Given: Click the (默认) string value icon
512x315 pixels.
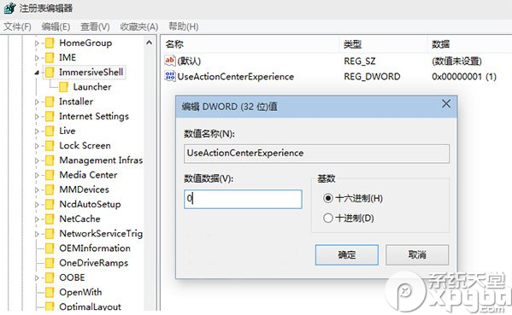Looking at the screenshot, I should point(170,61).
